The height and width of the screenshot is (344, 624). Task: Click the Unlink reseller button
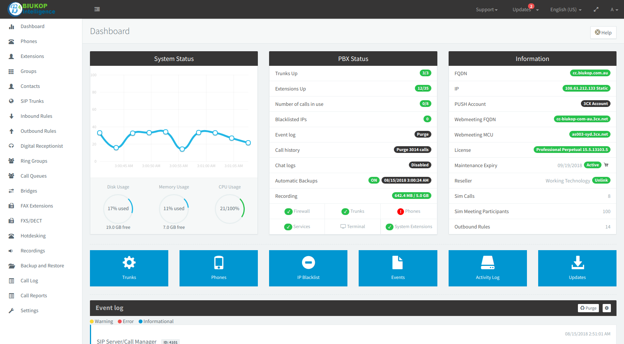pyautogui.click(x=601, y=180)
